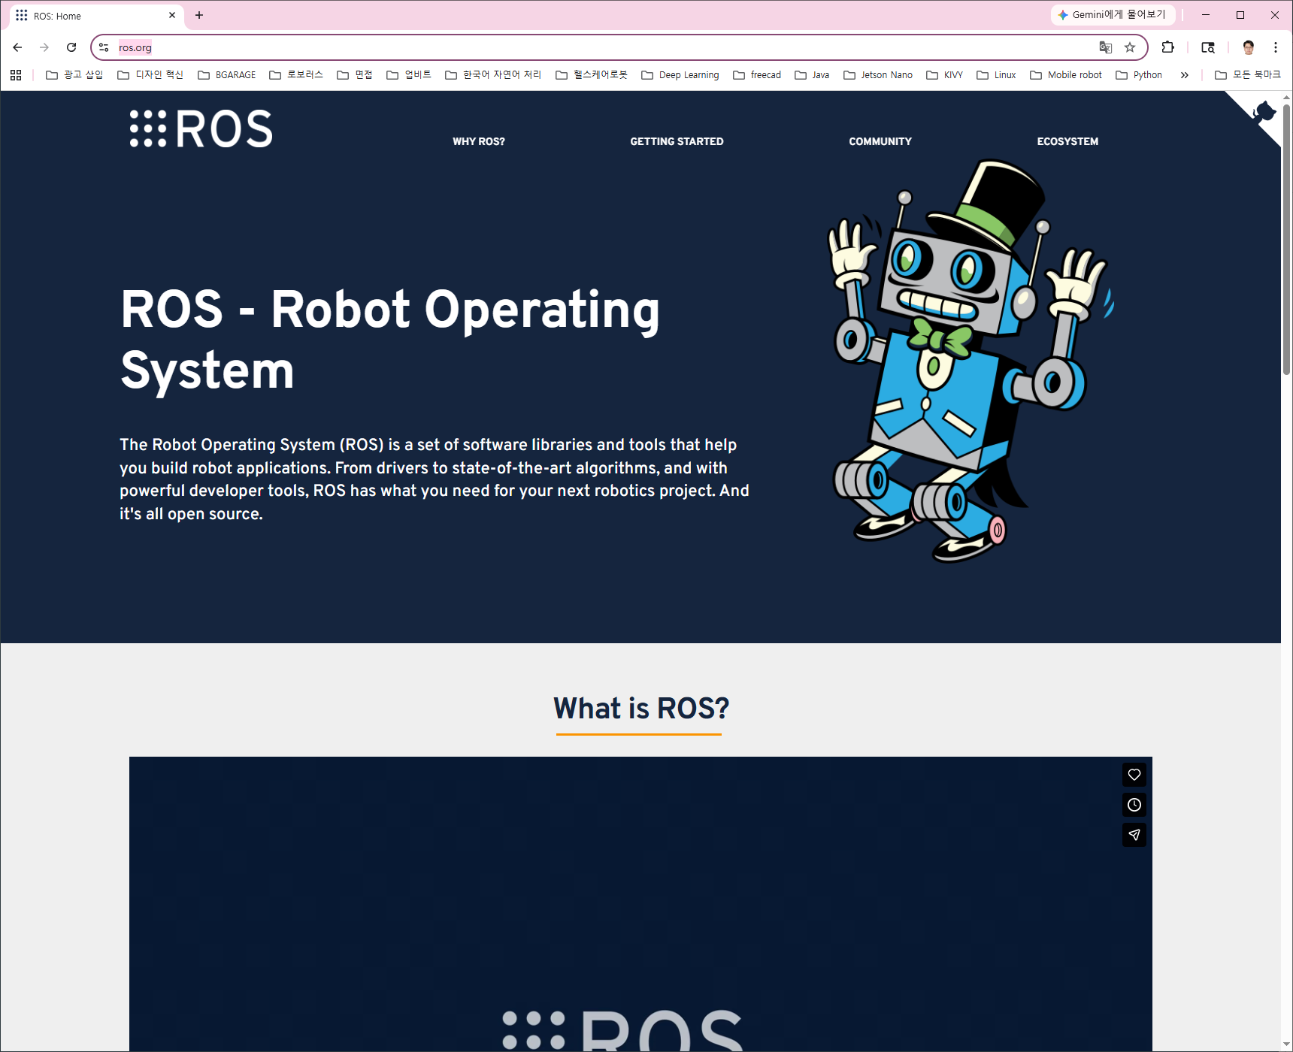The height and width of the screenshot is (1052, 1293).
Task: Click the Gemini ask button
Action: 1113,15
